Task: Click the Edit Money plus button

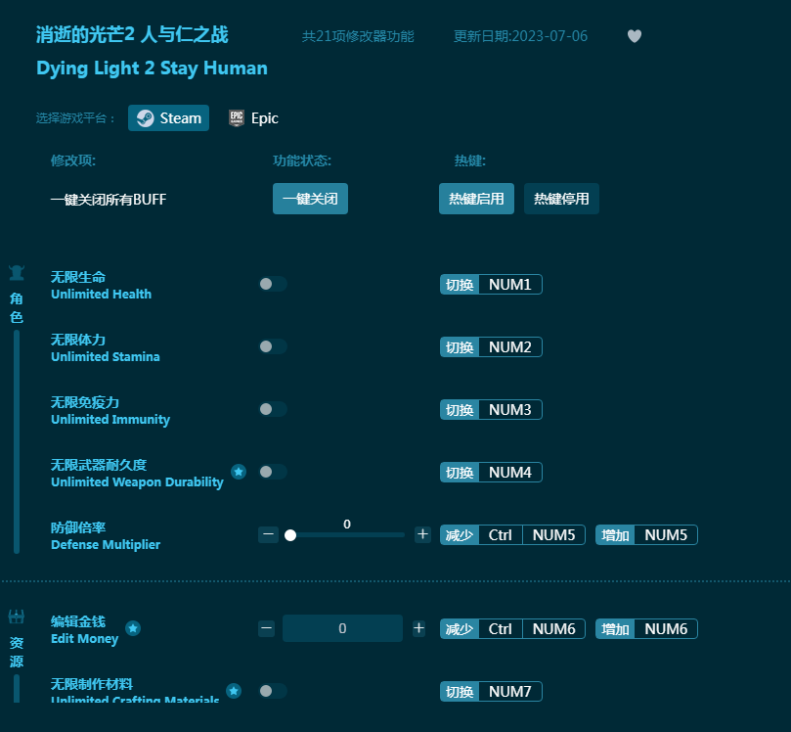Action: click(x=418, y=628)
